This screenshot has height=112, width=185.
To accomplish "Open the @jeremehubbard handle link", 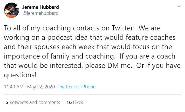I will click(40, 13).
